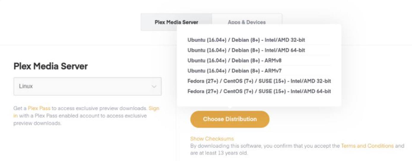Pick the Ubuntu/Debian ARMv8 package

coord(234,60)
